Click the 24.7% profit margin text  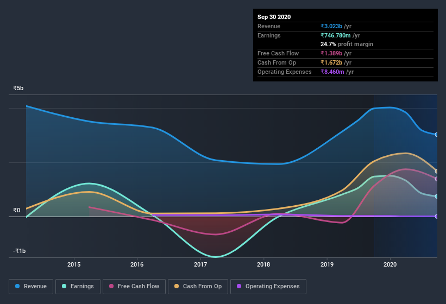(x=347, y=45)
